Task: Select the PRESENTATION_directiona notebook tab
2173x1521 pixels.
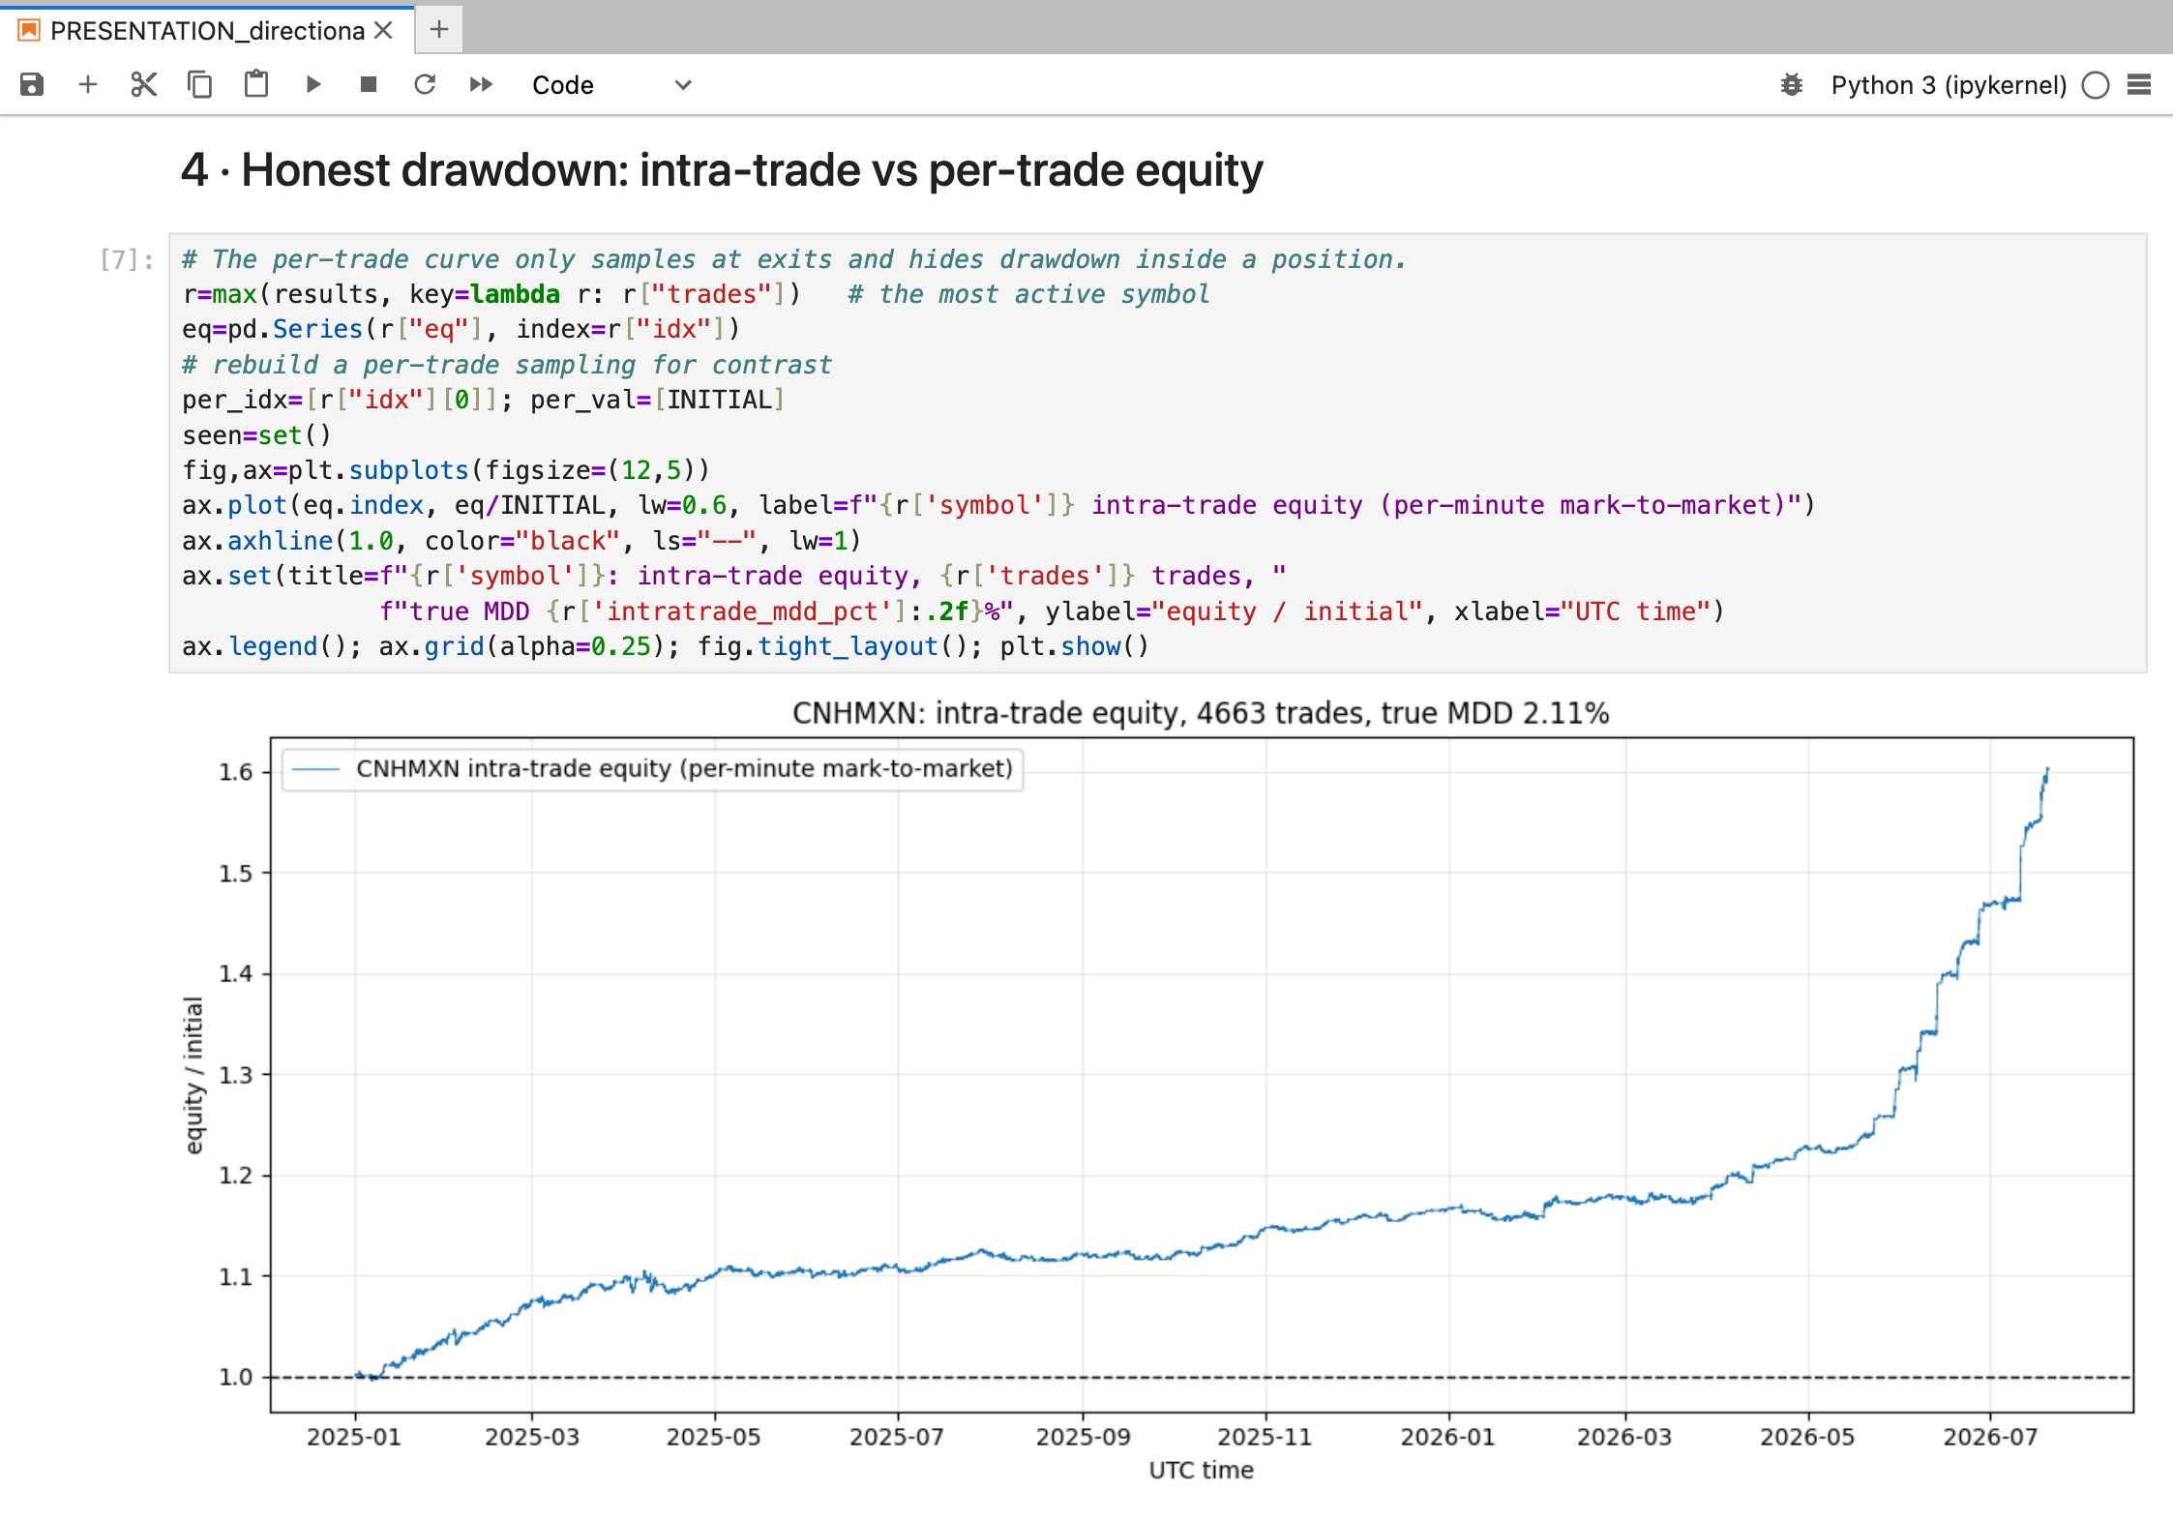Action: point(207,31)
